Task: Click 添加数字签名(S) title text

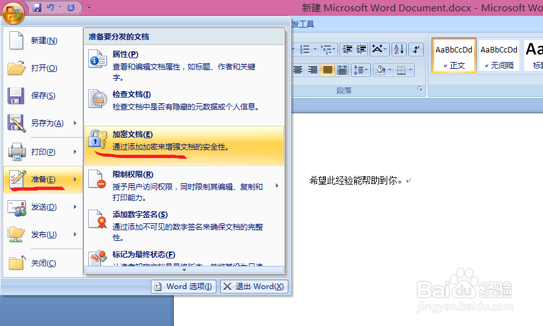Action: pyautogui.click(x=140, y=215)
